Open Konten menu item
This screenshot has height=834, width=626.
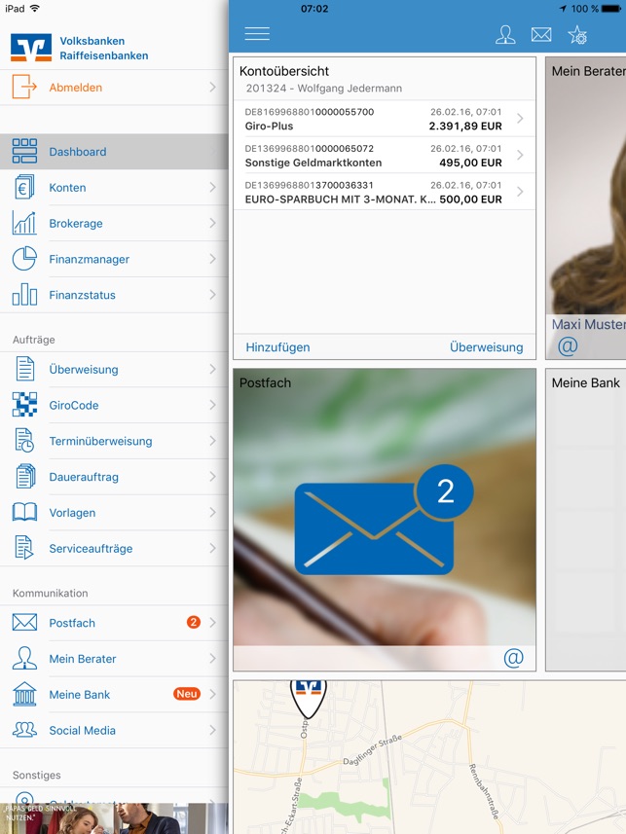[x=68, y=188]
